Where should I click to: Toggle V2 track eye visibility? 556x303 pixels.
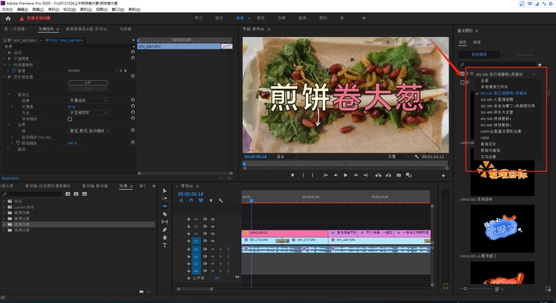coord(213,234)
